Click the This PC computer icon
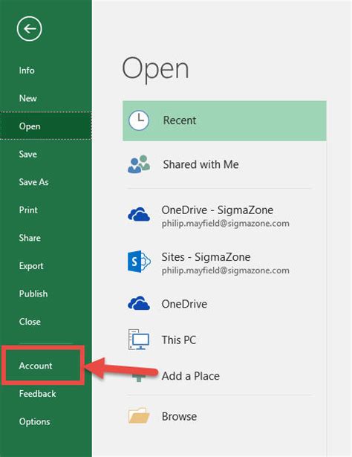This screenshot has width=352, height=457. 139,340
